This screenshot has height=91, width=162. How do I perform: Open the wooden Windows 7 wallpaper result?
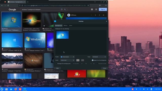(x=33, y=61)
